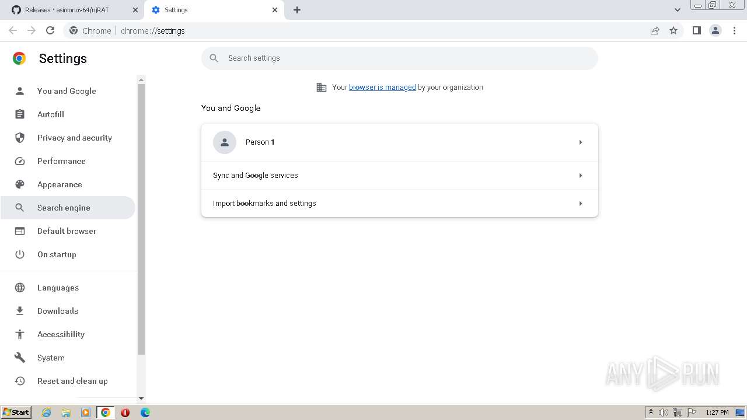Click the sidebar scrollbar up arrow

(x=141, y=79)
